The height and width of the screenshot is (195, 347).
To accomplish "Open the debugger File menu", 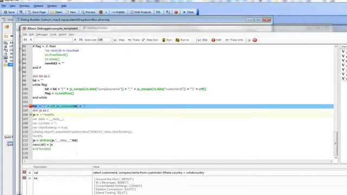I will pos(25,35).
